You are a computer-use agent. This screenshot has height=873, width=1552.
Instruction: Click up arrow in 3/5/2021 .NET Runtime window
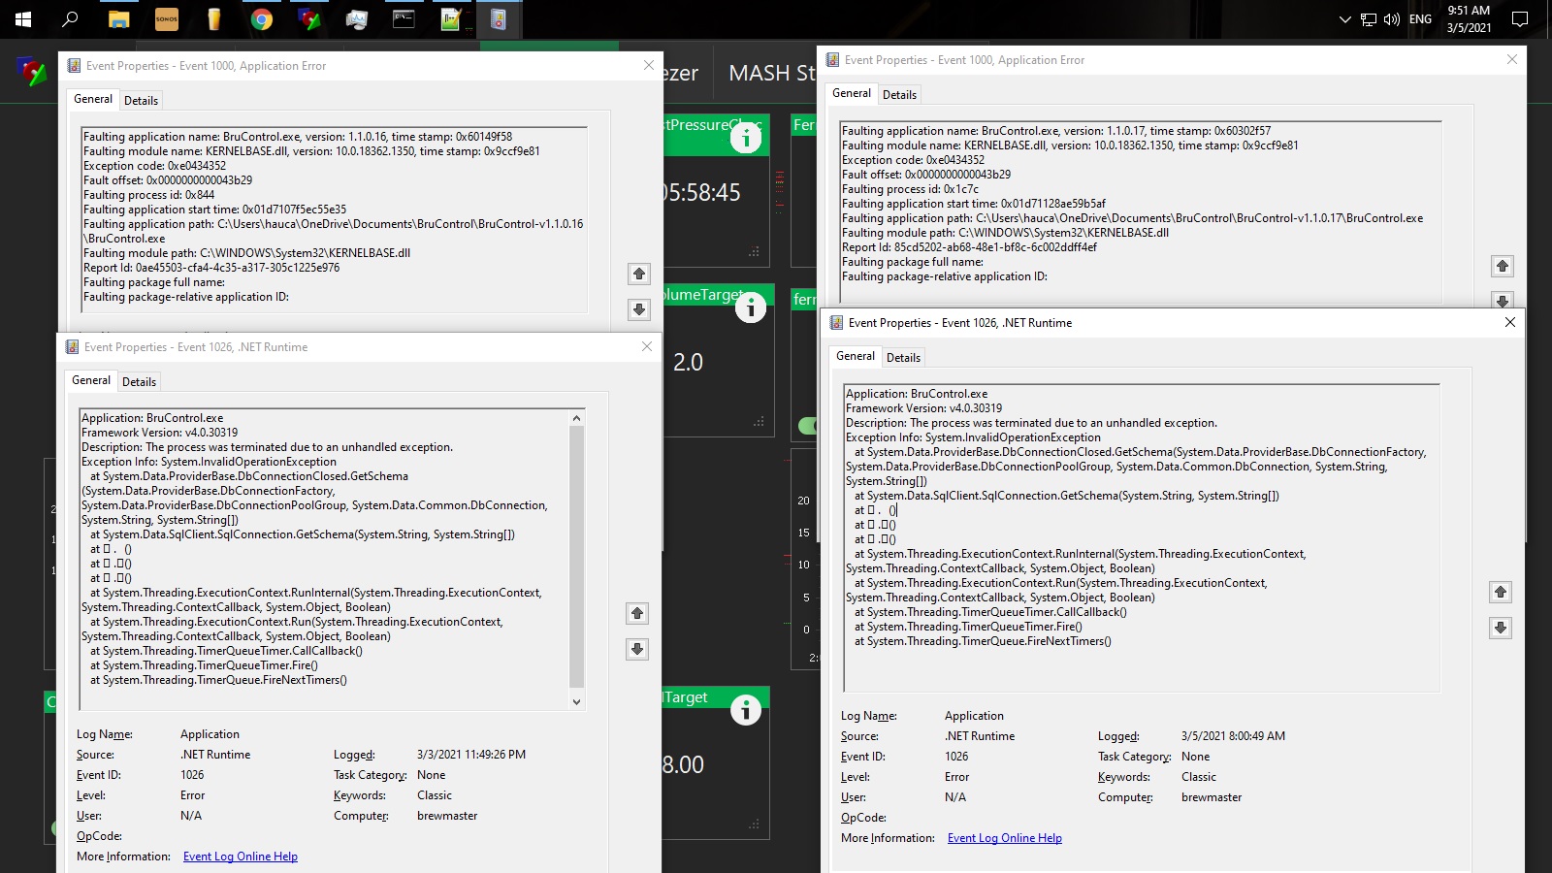pos(1501,592)
